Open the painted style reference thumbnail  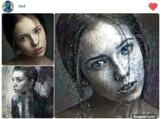coord(28,92)
